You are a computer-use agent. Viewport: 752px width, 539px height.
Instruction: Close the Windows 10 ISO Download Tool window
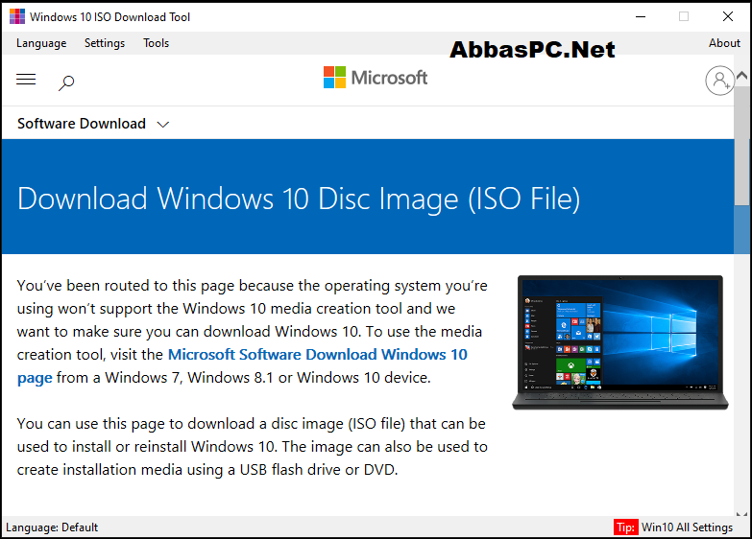[x=728, y=16]
